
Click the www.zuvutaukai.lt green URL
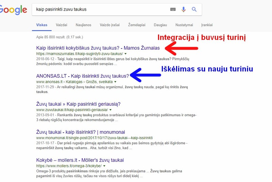coord(72,110)
